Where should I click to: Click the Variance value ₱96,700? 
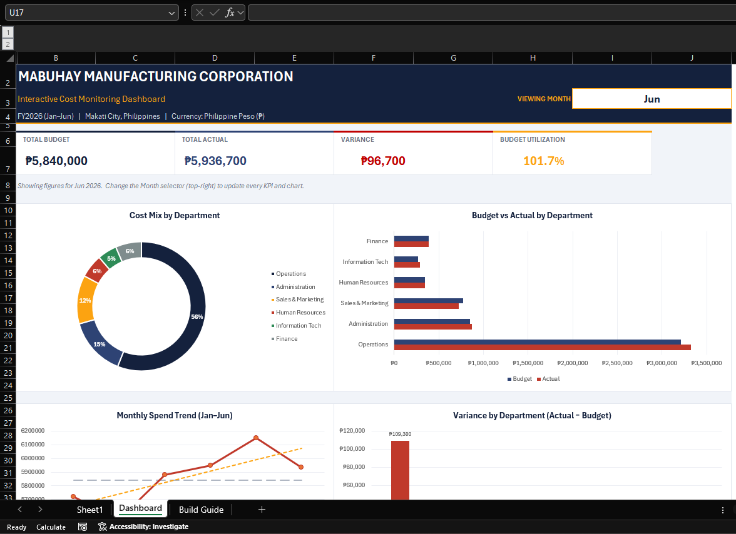click(x=383, y=161)
